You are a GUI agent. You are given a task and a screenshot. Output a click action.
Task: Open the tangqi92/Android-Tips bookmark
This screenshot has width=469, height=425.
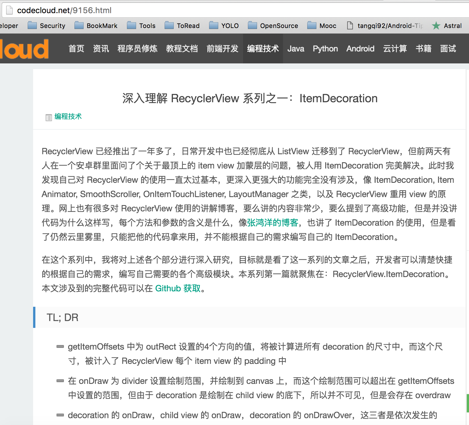click(385, 26)
